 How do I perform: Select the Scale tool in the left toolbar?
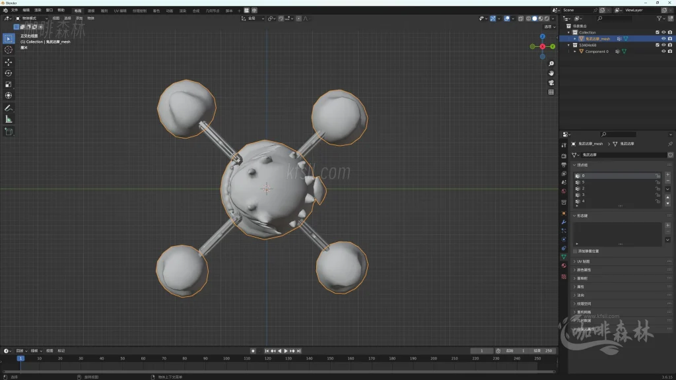pyautogui.click(x=9, y=84)
